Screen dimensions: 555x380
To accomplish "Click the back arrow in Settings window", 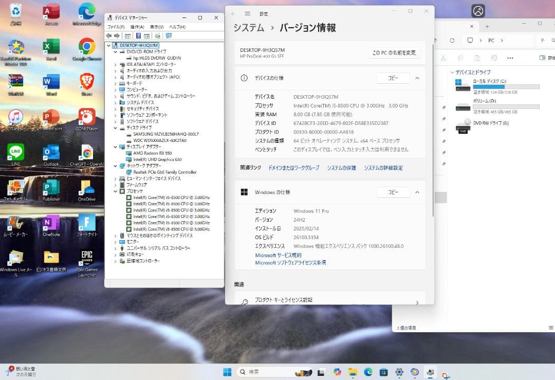I will 233,14.
